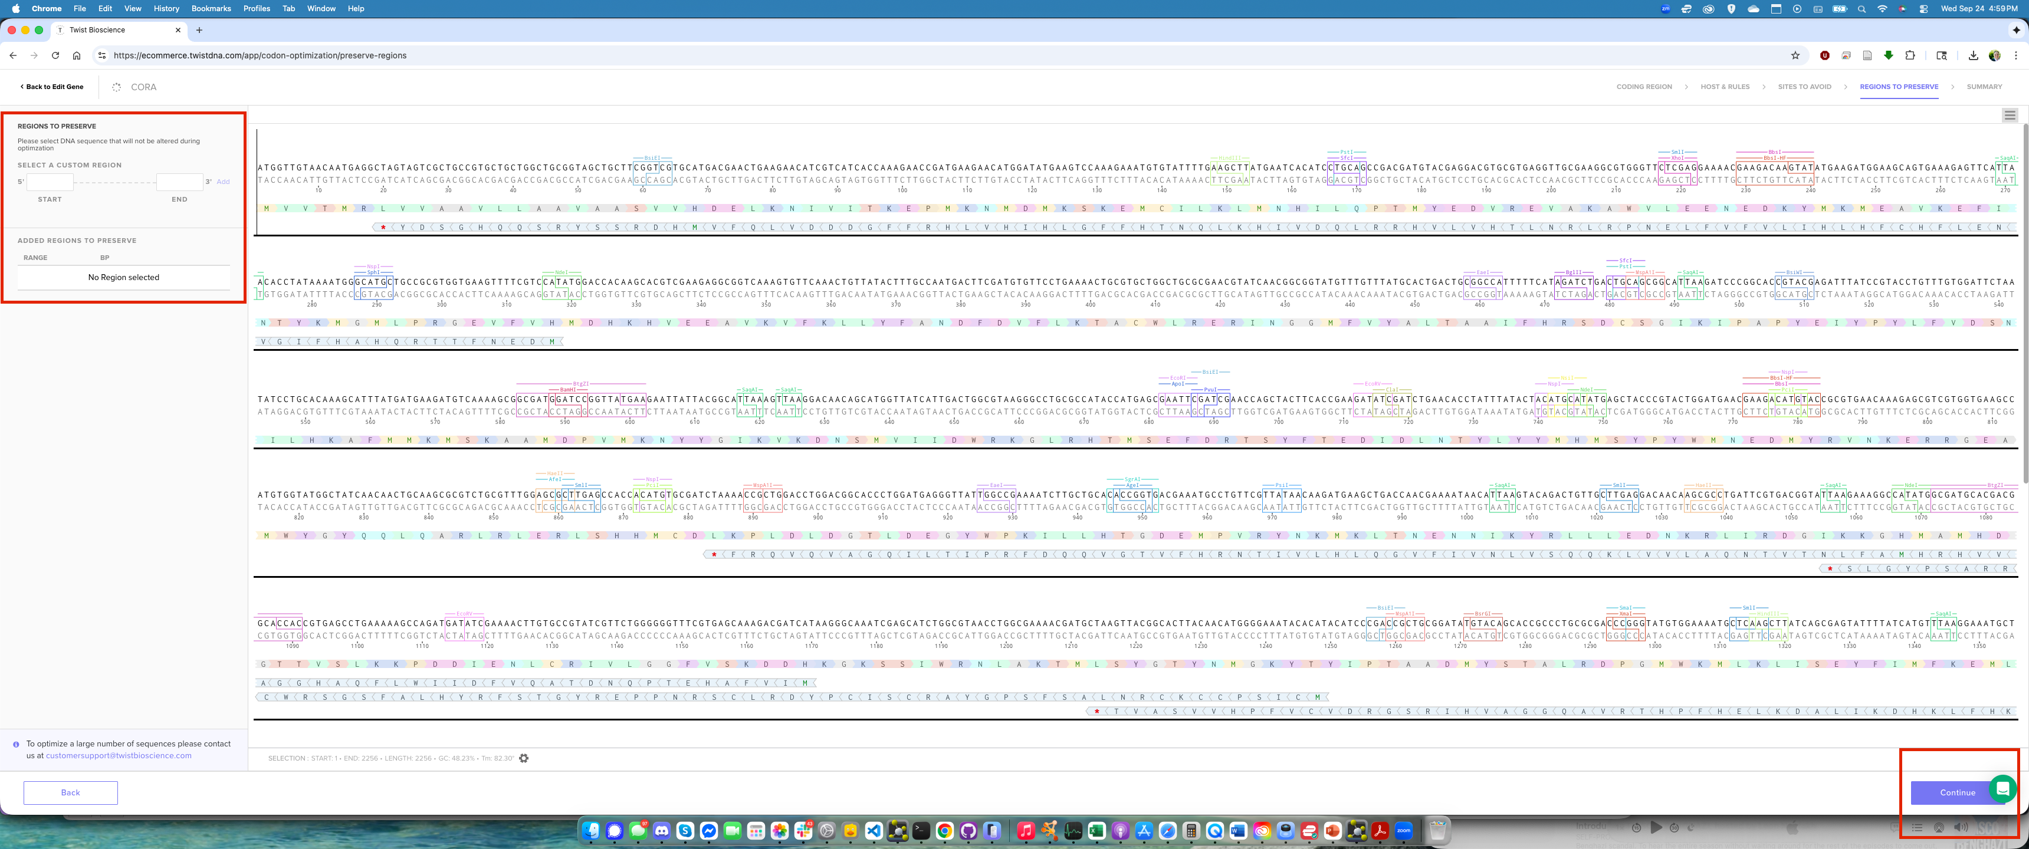Open a new browser tab
This screenshot has width=2029, height=849.
click(x=199, y=30)
